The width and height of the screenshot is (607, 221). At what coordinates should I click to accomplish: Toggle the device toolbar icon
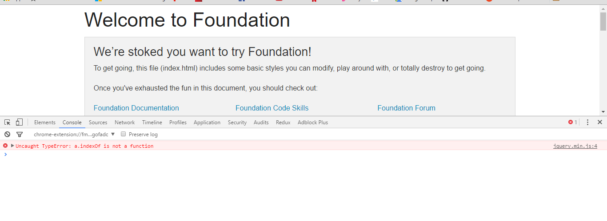[19, 122]
